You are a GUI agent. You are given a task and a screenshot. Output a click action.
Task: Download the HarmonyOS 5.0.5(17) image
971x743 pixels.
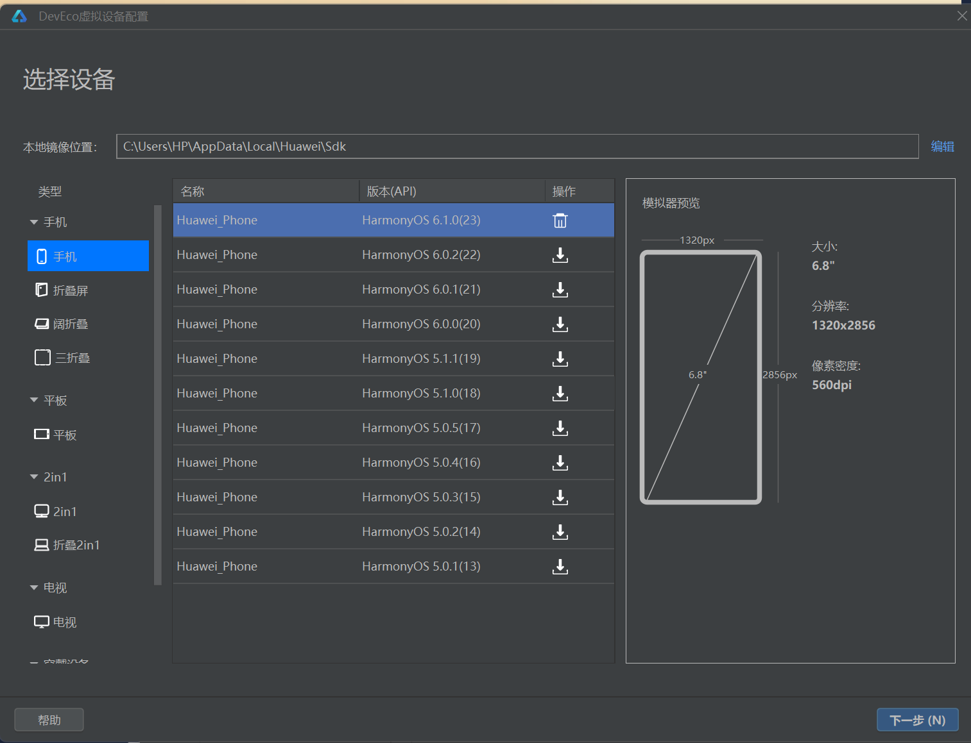point(560,428)
